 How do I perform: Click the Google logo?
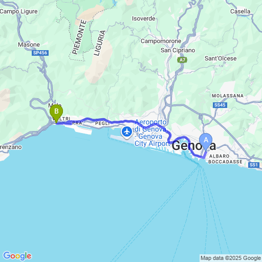(x=17, y=256)
